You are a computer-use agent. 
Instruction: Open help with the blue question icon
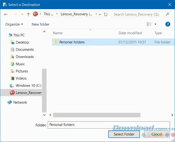pyautogui.click(x=168, y=24)
